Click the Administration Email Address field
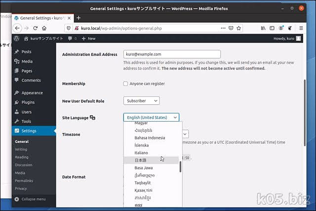The width and height of the screenshot is (316, 211). [x=172, y=54]
